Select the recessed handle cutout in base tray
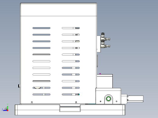The height and width of the screenshot is (118, 158). [70, 108]
